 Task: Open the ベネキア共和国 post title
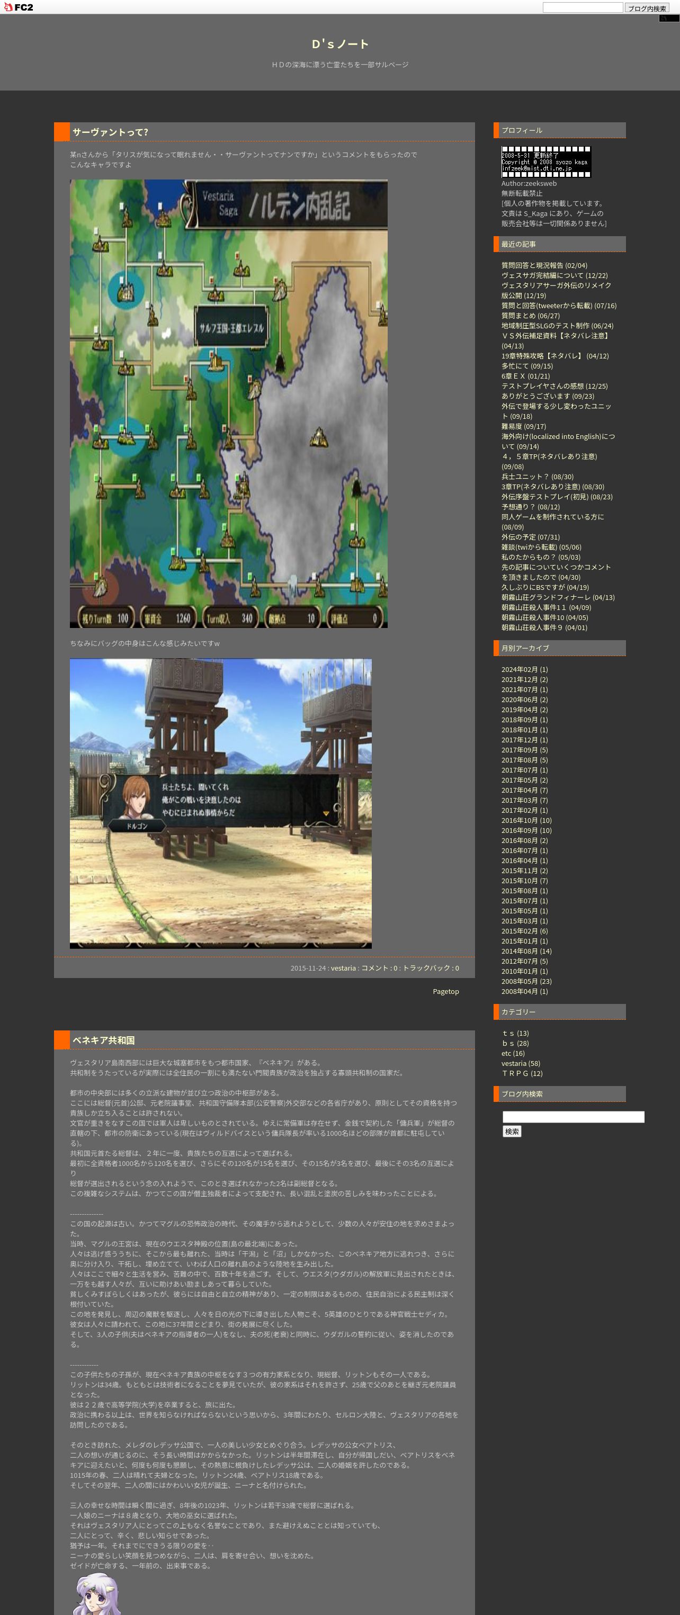[103, 1040]
